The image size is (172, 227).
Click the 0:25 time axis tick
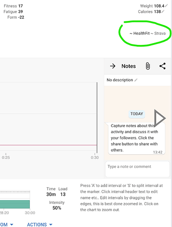[6, 157]
